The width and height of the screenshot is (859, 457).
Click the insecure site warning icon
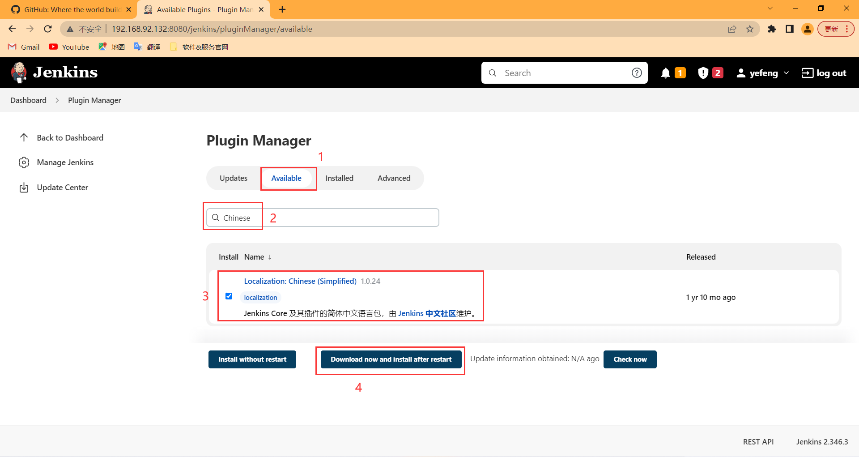70,29
